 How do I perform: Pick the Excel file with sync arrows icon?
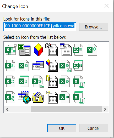click(x=10, y=81)
